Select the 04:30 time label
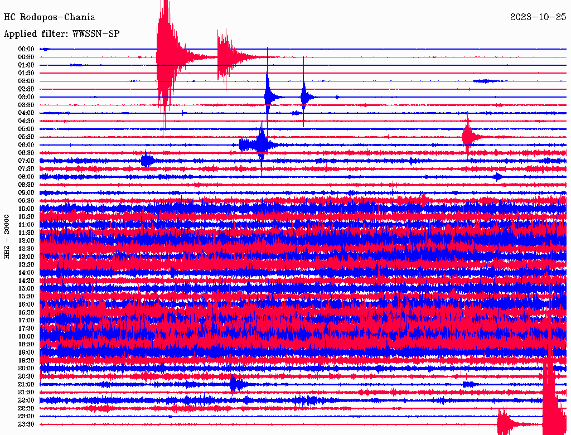571x435 pixels. 26,121
